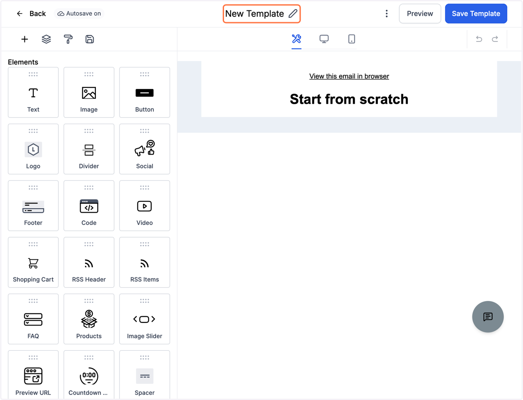Switch to desktop preview tab

coord(324,39)
